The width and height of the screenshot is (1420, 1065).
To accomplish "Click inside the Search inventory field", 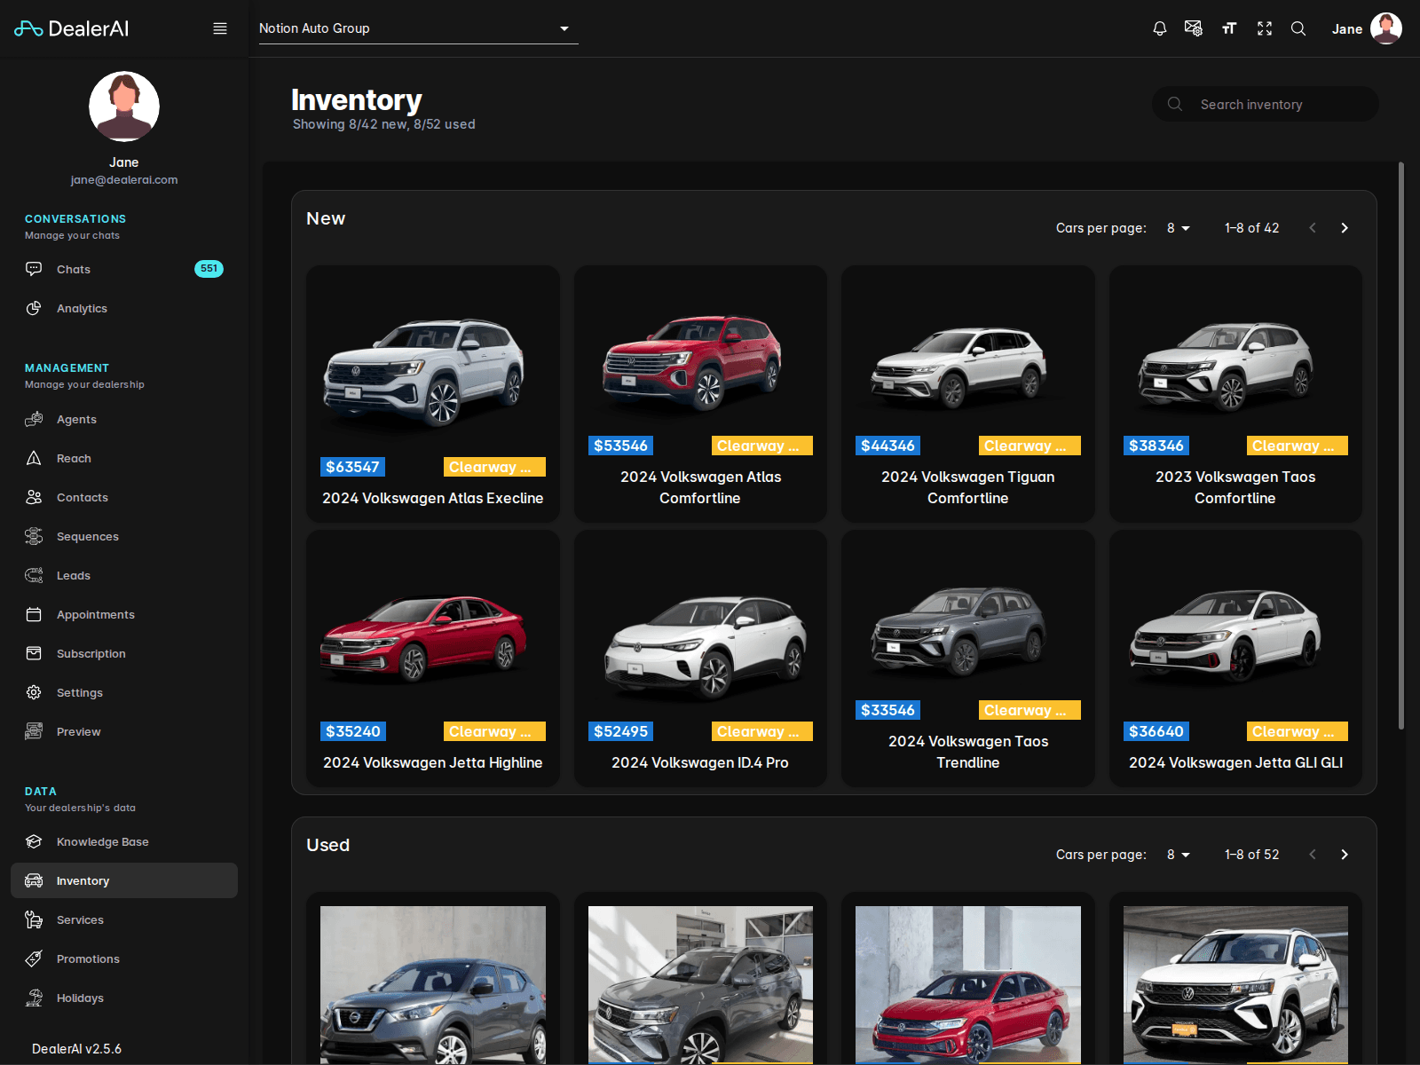I will (x=1264, y=104).
